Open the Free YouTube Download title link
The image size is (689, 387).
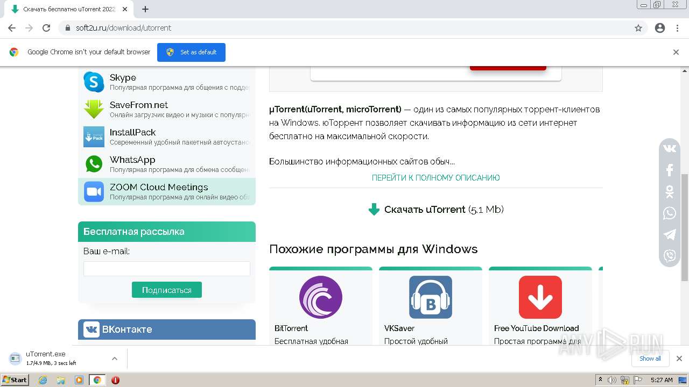(x=536, y=328)
